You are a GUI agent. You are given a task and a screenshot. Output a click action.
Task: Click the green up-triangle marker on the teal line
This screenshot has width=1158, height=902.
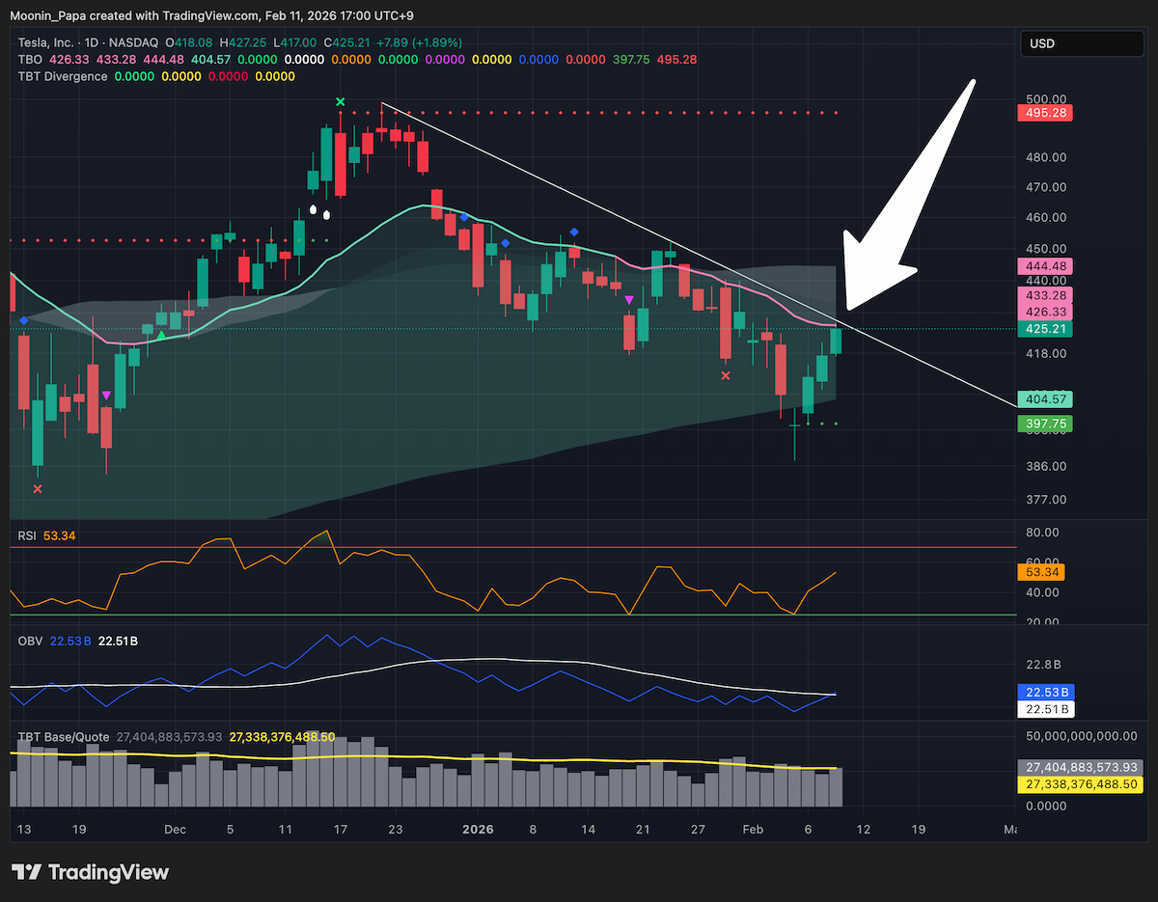tap(161, 335)
